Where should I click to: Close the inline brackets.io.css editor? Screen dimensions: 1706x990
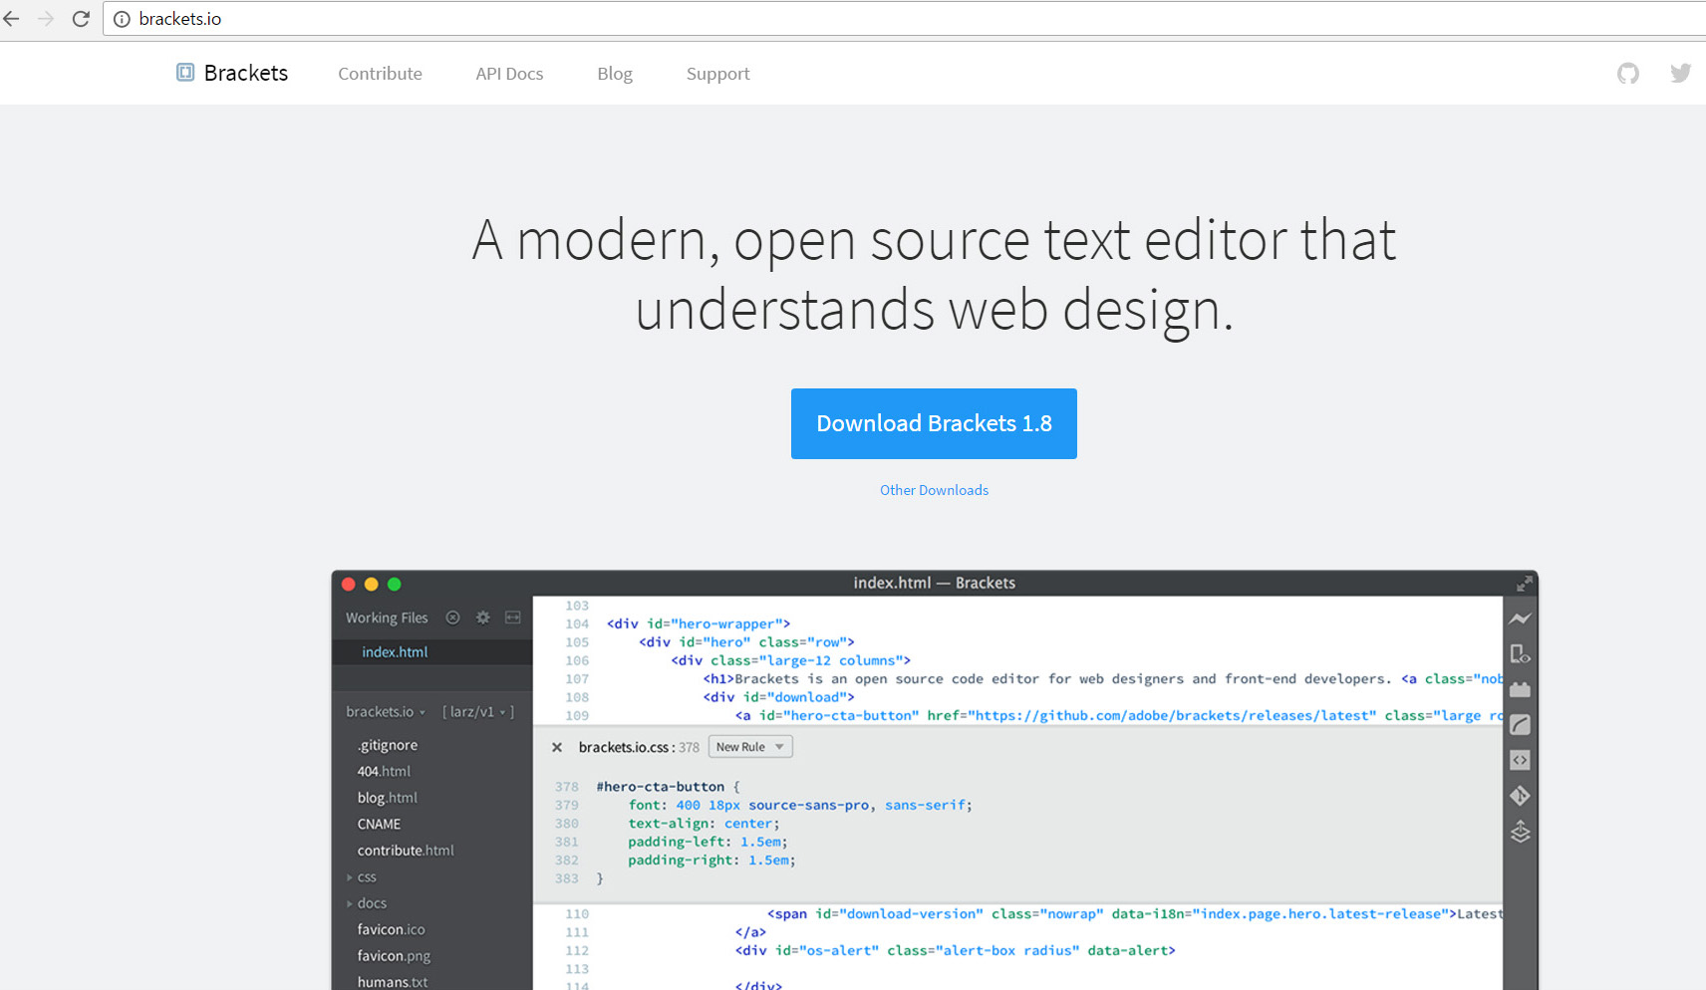tap(557, 747)
